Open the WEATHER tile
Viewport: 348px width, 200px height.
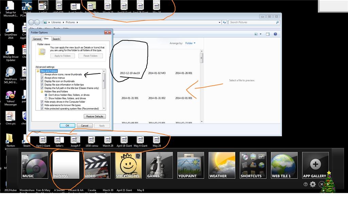click(222, 165)
